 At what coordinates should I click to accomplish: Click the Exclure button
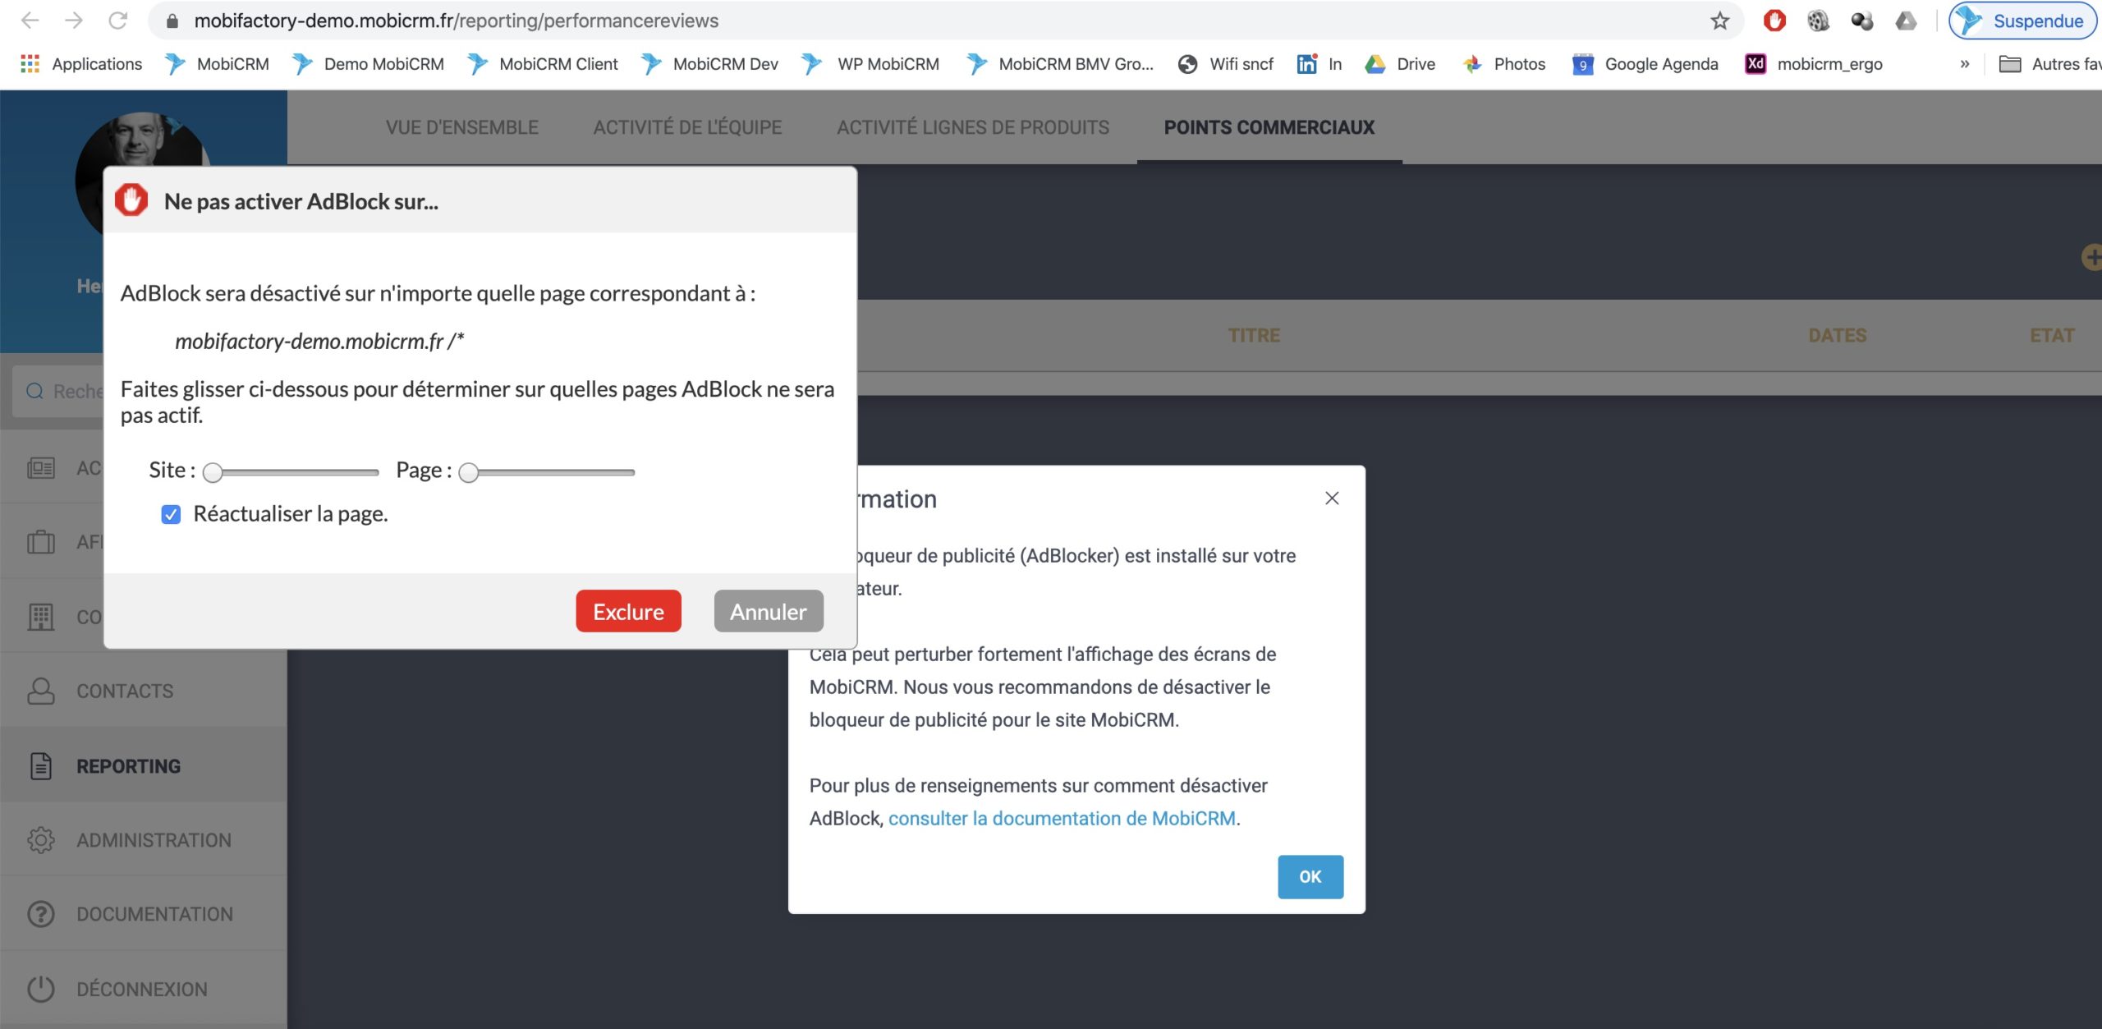click(x=627, y=611)
